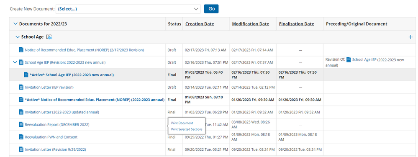Click creation date 02/14/2023 Tue, 02:11 PM
Viewport: 418px width, 157px height.
click(206, 87)
